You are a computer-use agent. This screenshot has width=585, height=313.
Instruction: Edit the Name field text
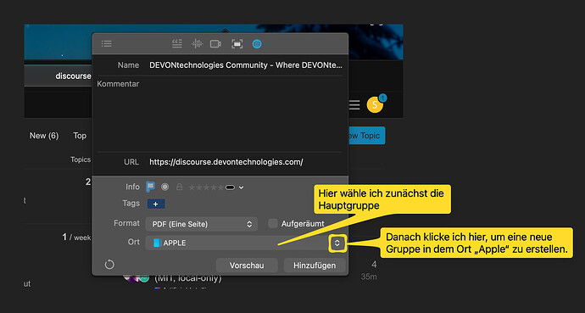246,65
